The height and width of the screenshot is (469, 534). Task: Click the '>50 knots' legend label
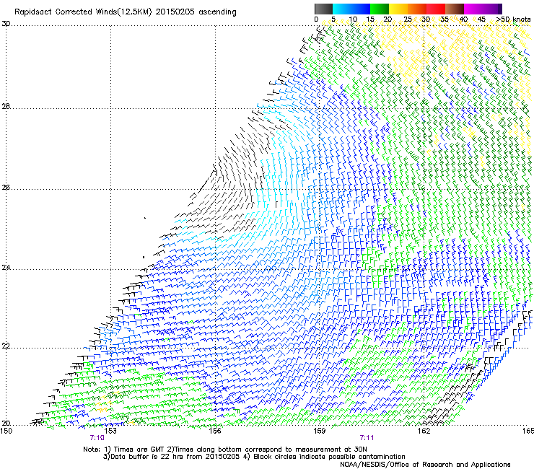point(513,19)
